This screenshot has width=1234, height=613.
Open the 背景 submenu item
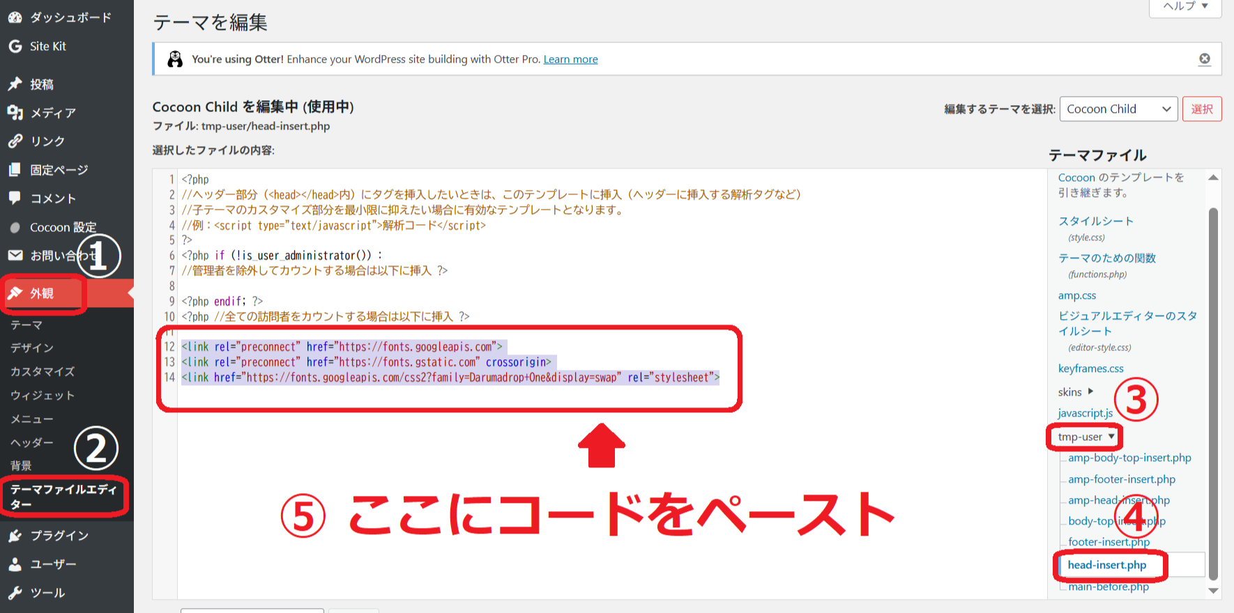point(21,466)
